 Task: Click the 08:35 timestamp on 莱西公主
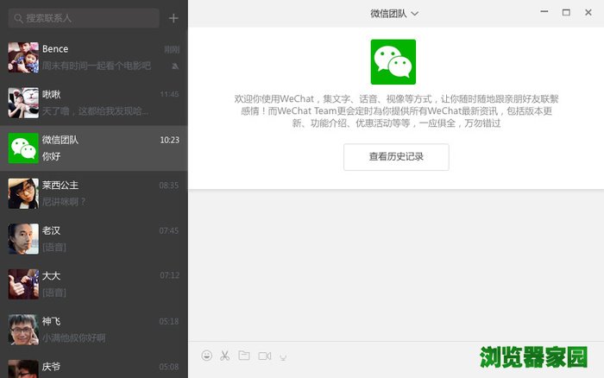169,186
